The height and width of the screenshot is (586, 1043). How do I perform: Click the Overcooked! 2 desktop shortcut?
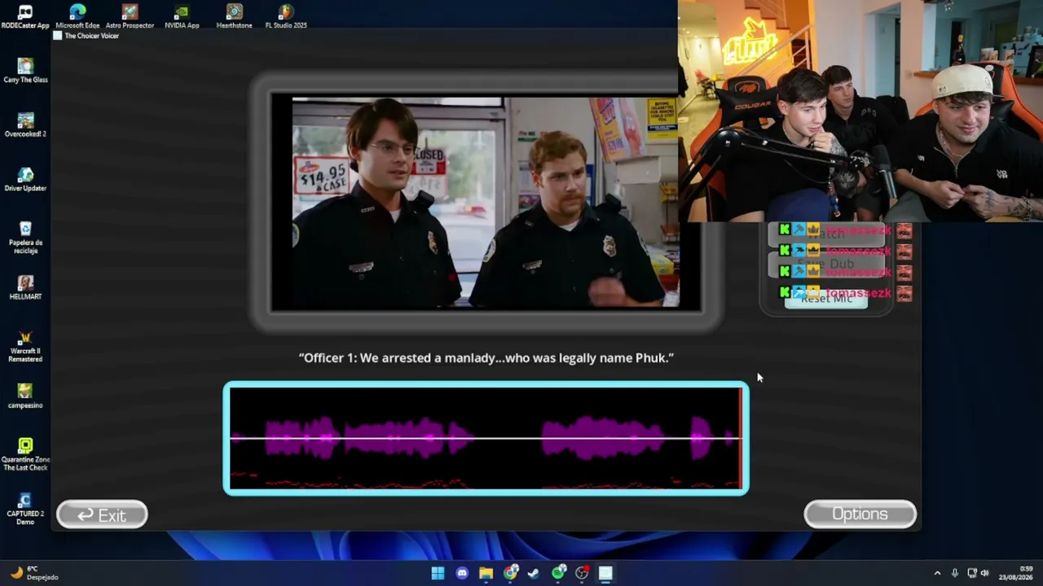pos(25,125)
